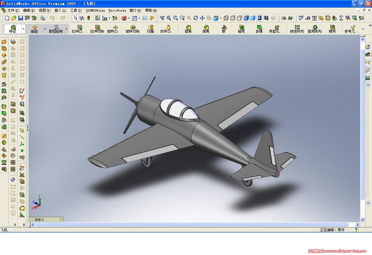Toggle Shadows in Shaded Mode
Viewport: 372px width, 255px height.
pyautogui.click(x=260, y=18)
